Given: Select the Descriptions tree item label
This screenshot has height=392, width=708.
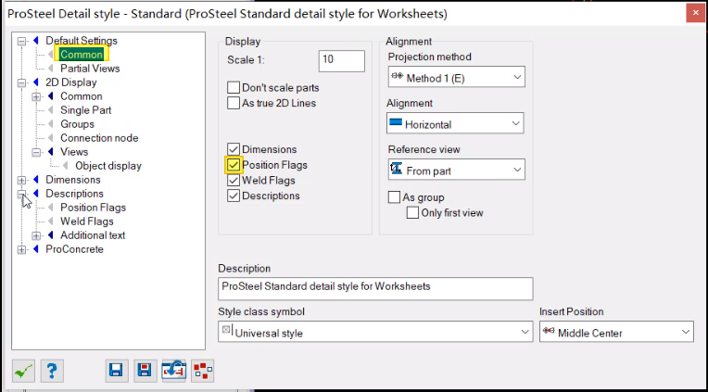Looking at the screenshot, I should [x=74, y=194].
